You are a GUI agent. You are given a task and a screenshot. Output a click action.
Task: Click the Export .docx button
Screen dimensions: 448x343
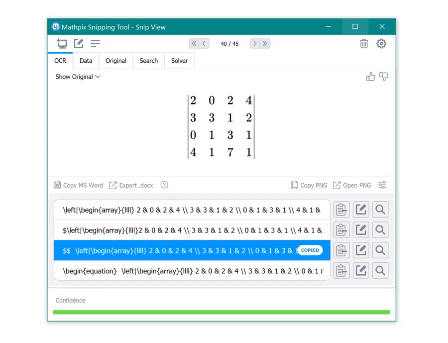(131, 185)
